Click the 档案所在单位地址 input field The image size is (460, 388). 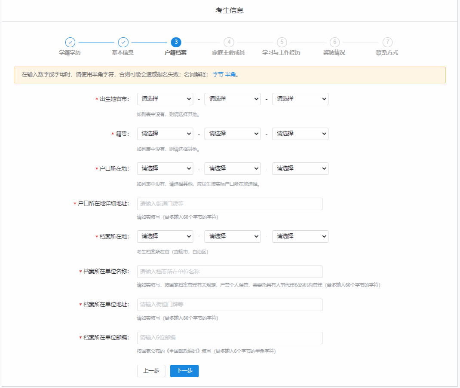[230, 305]
